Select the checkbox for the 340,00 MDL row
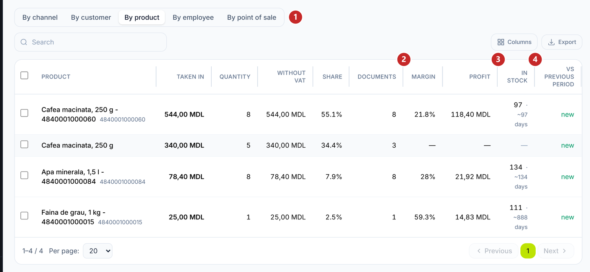Screen dimensions: 590x272 click(24, 144)
